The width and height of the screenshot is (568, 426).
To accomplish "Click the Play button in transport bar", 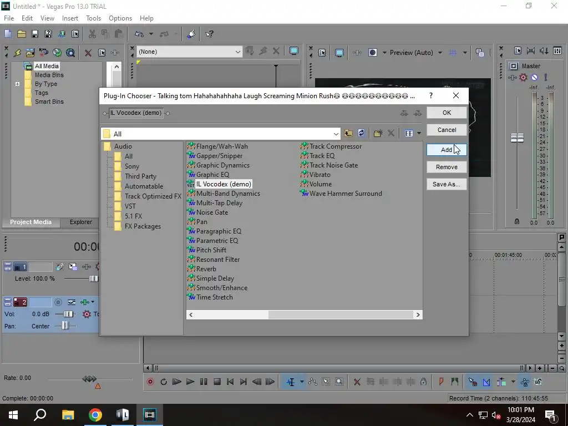I will pos(190,382).
